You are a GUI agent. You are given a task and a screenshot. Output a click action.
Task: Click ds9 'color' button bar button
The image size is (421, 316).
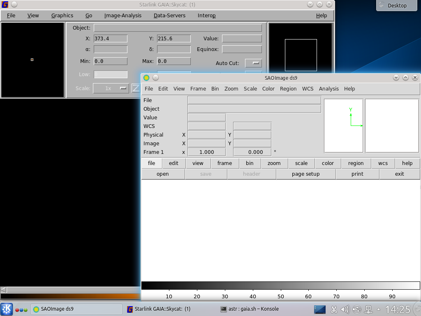pyautogui.click(x=328, y=163)
